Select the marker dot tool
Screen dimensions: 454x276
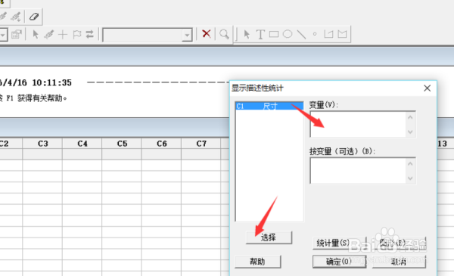point(315,34)
